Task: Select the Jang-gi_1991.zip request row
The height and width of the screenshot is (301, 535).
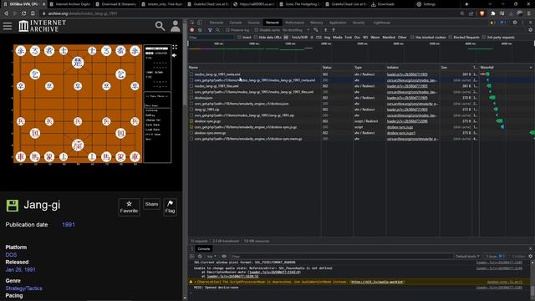Action: [361, 110]
